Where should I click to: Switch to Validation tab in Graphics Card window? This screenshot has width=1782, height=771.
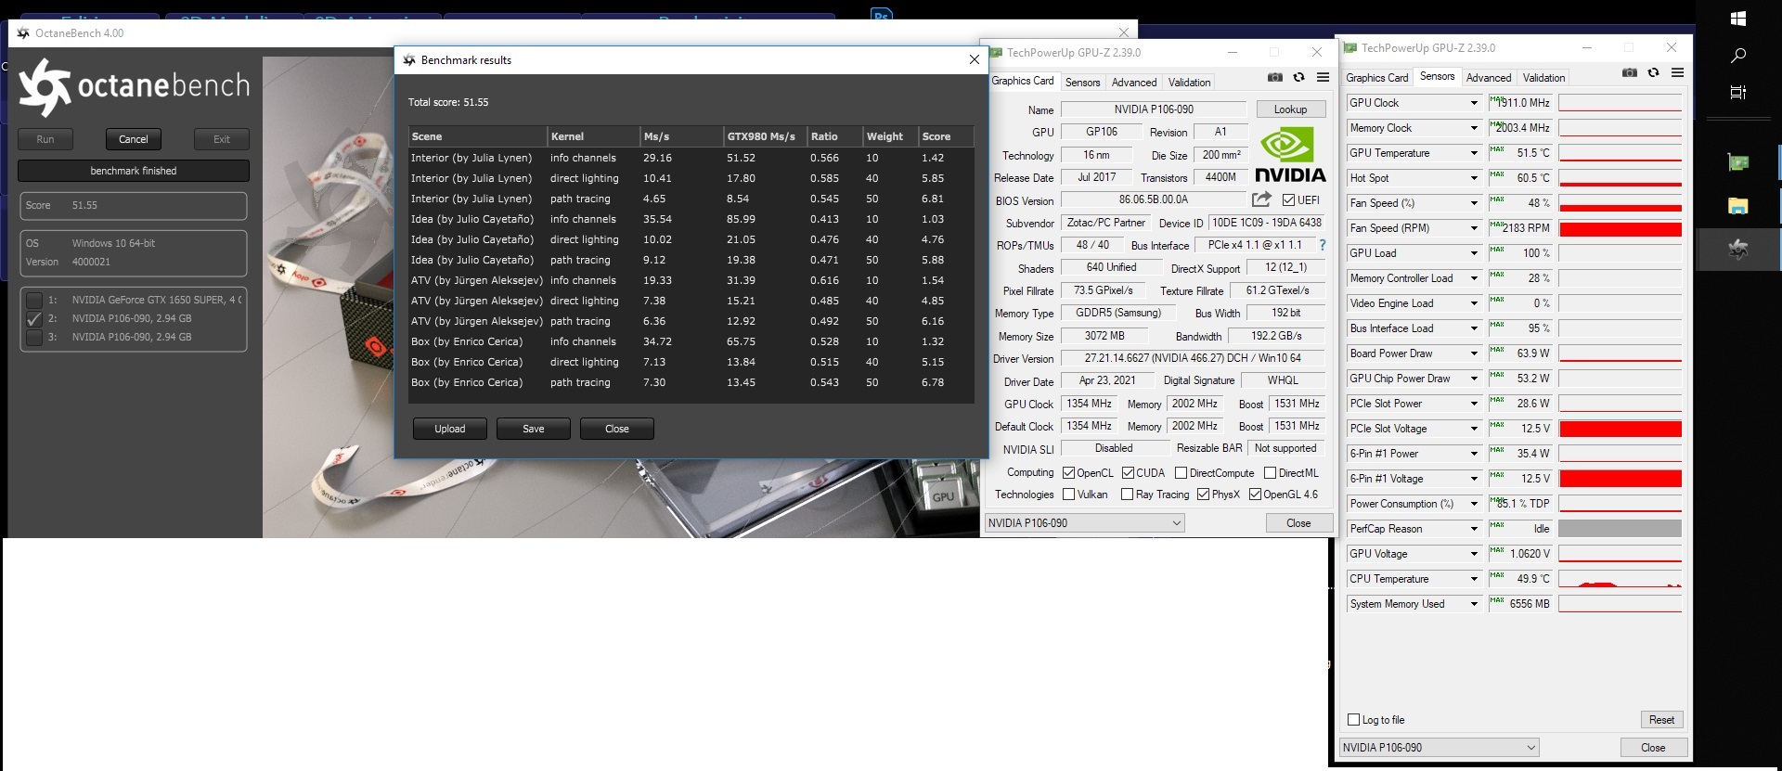1189,83
